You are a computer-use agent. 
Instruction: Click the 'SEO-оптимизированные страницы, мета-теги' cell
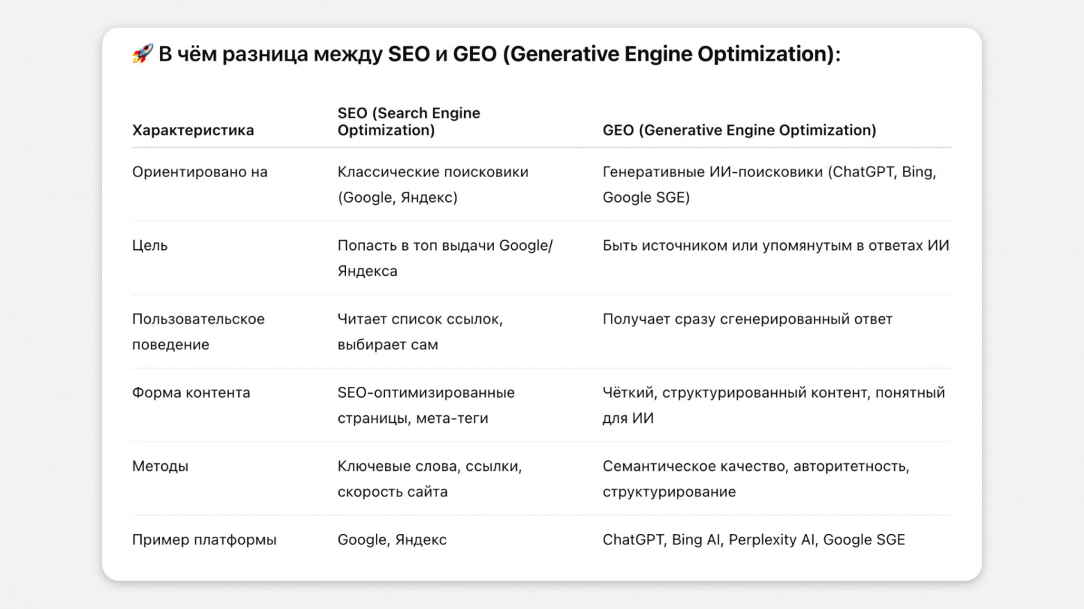pyautogui.click(x=425, y=405)
